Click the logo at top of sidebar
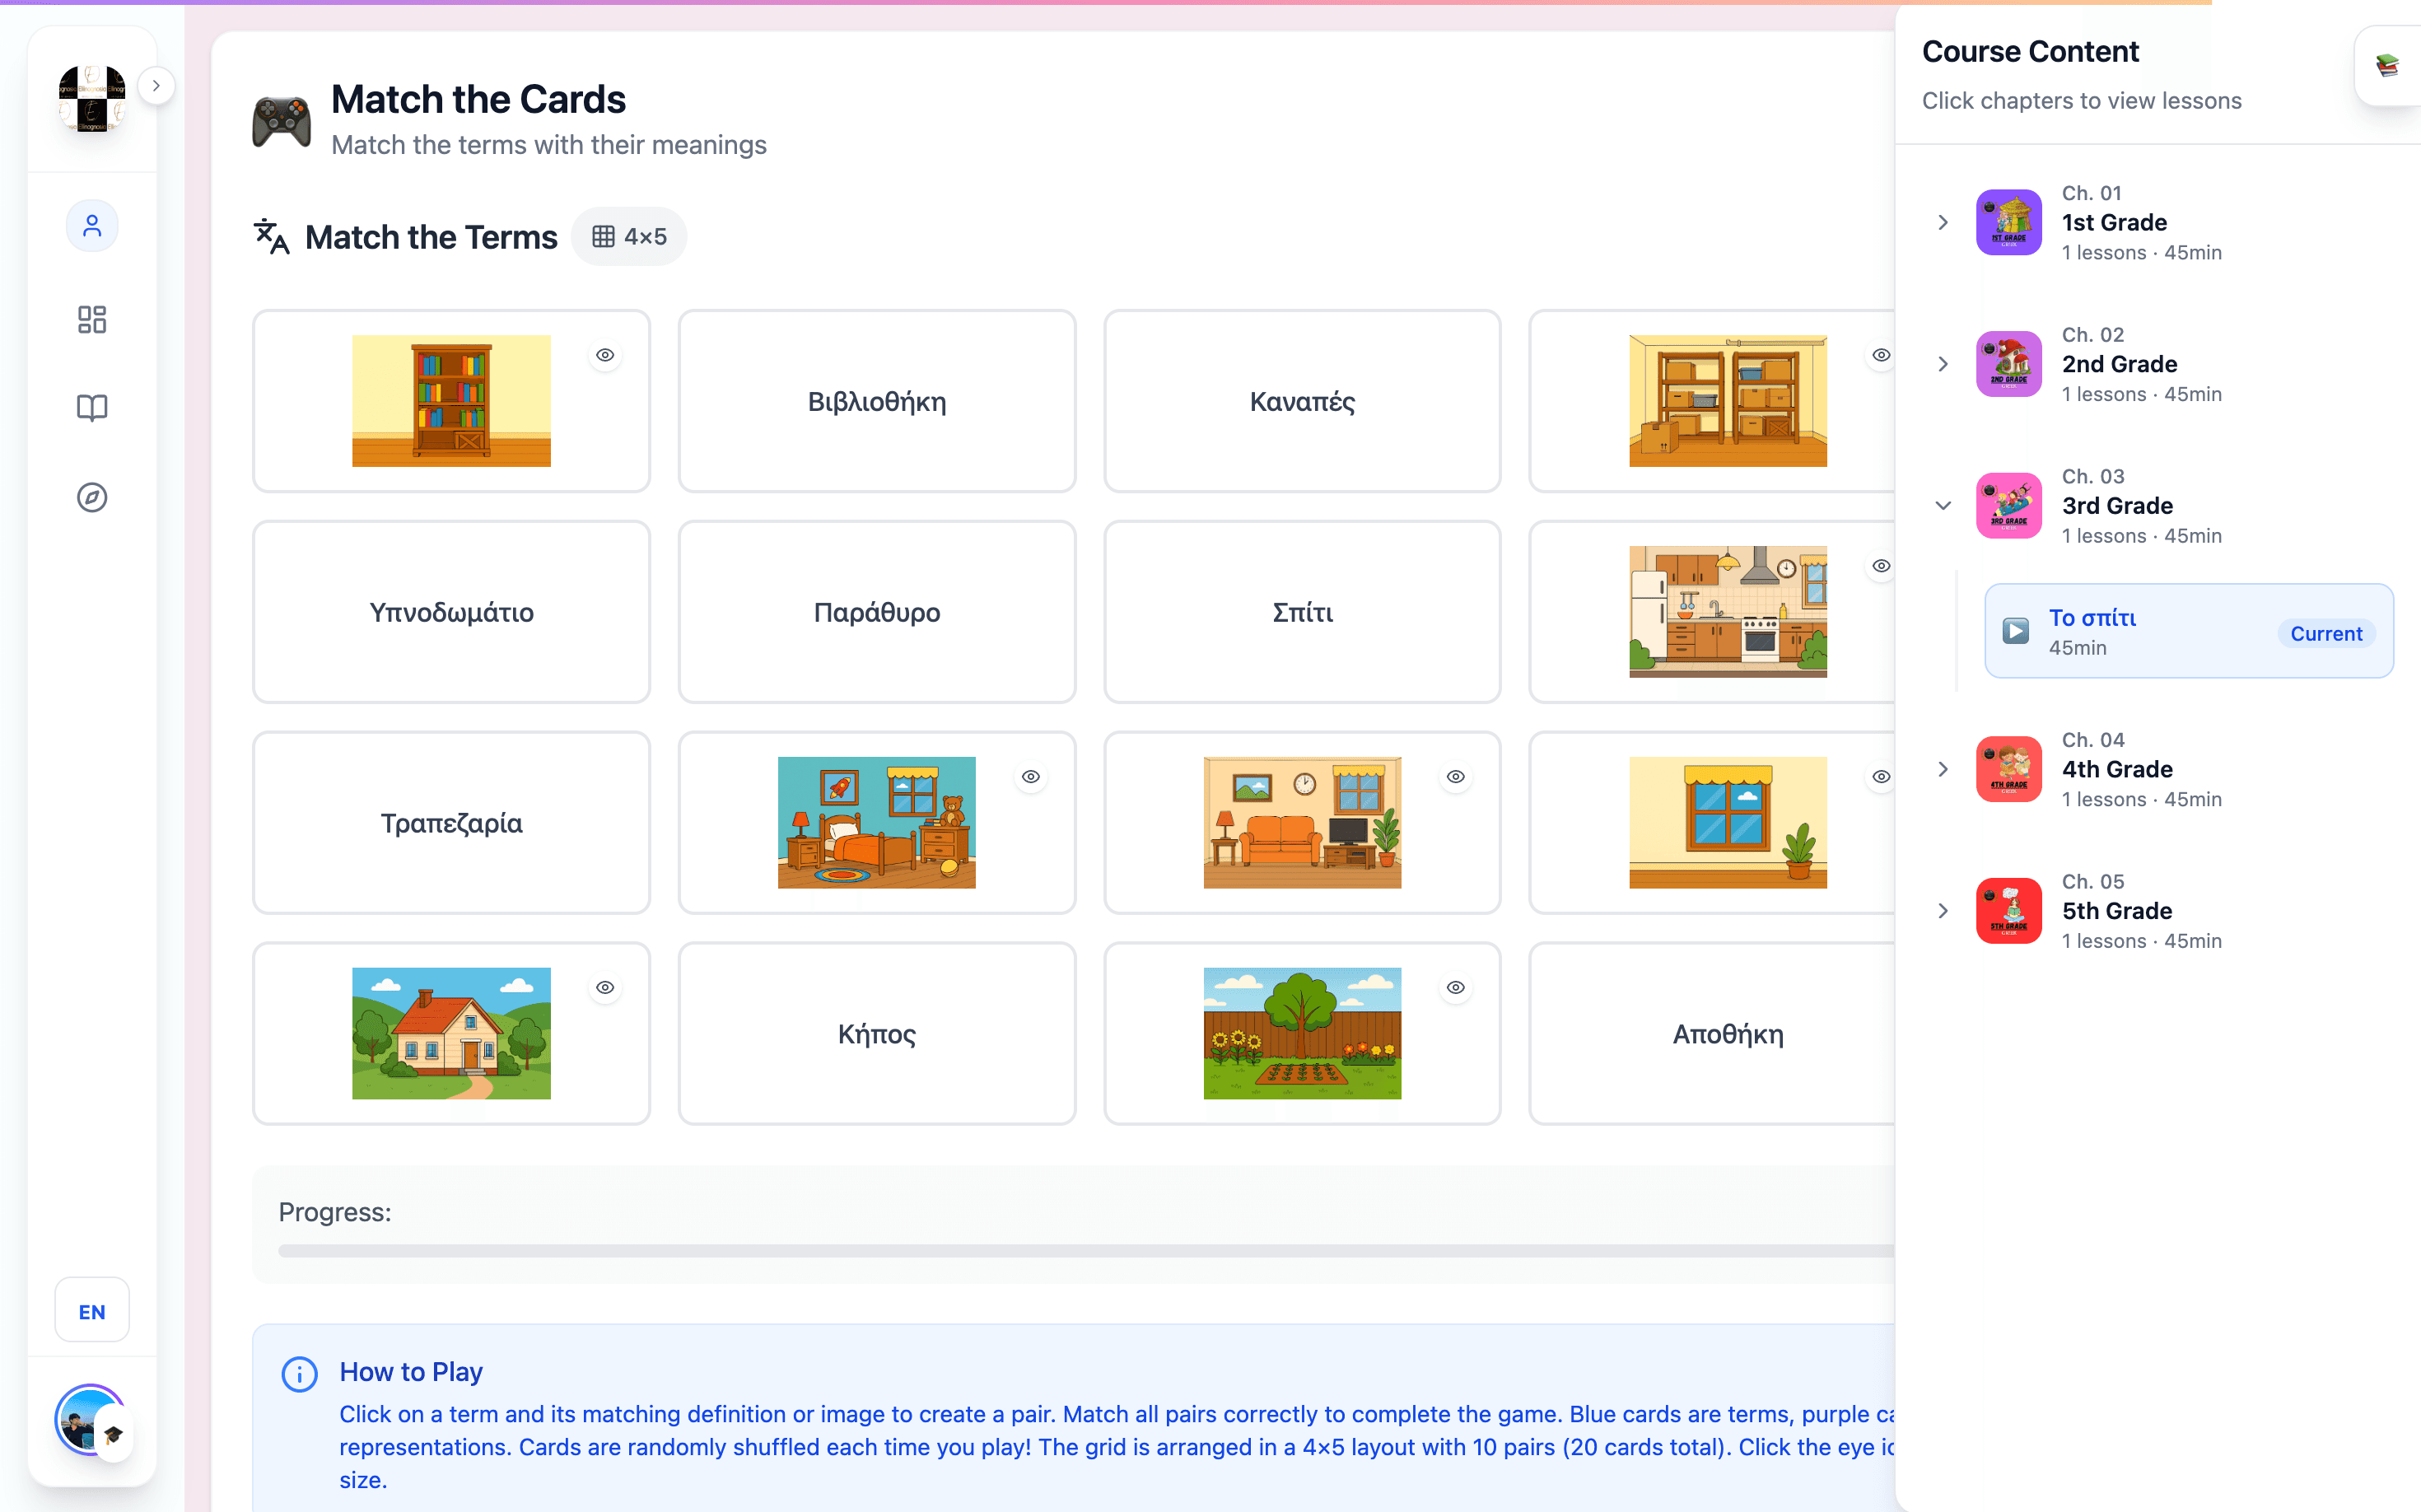Image resolution: width=2421 pixels, height=1512 pixels. point(92,99)
